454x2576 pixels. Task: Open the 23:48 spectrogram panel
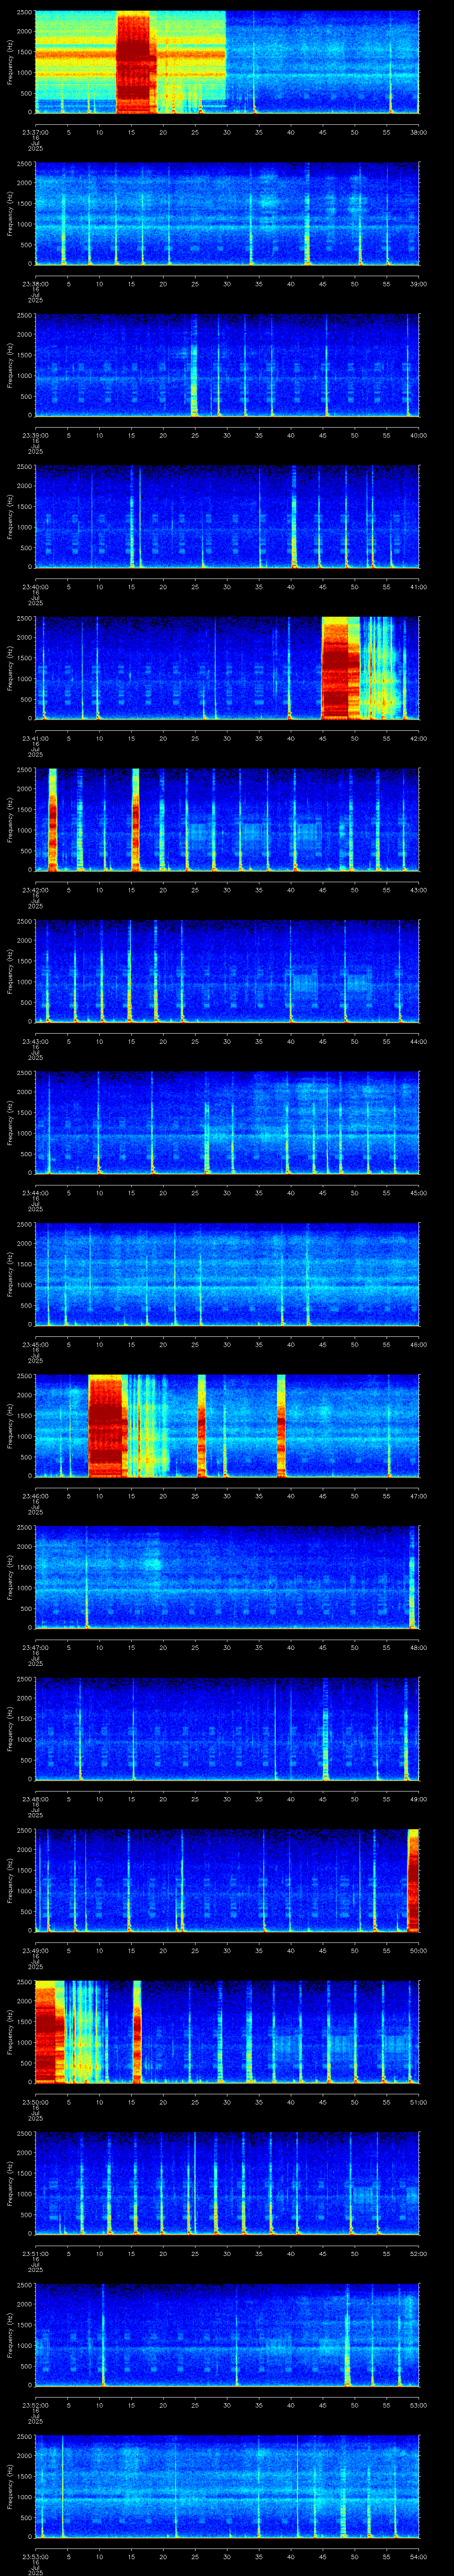tap(227, 1728)
